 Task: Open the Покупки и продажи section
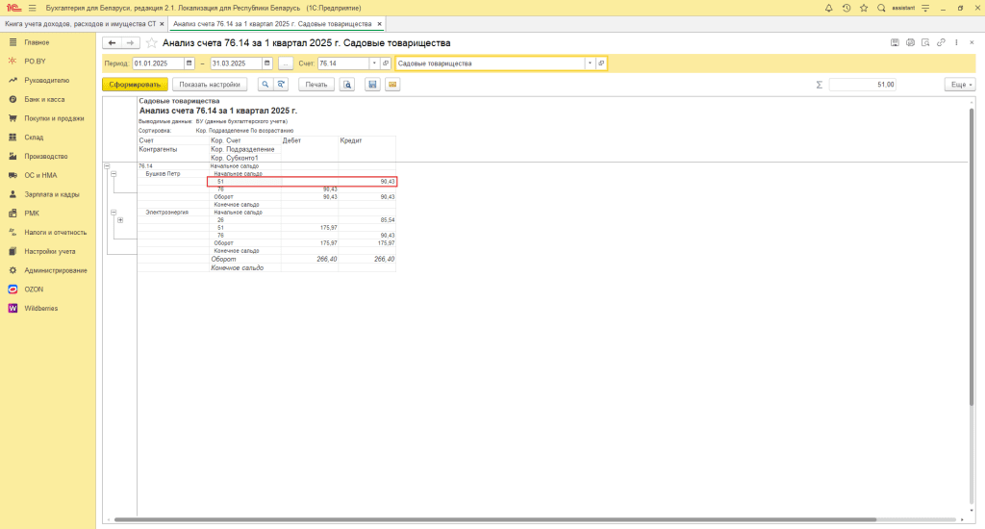click(54, 118)
